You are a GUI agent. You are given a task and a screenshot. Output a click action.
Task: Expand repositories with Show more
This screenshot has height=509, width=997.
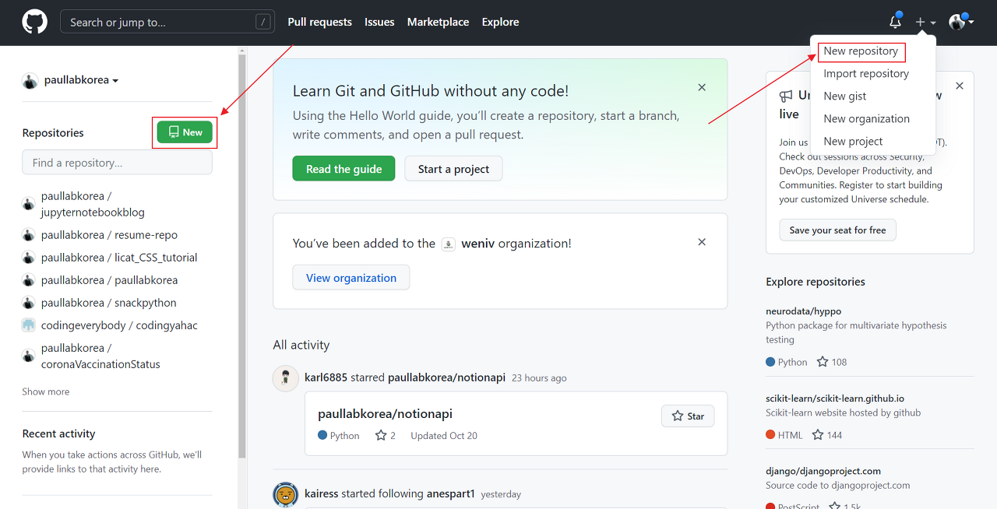pos(46,391)
